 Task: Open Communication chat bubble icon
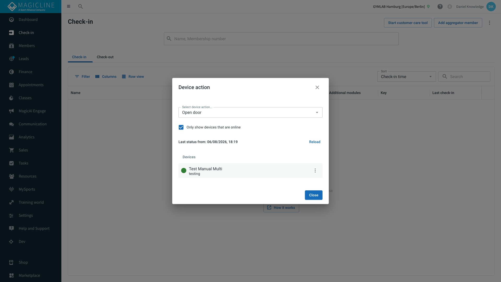[x=11, y=124]
